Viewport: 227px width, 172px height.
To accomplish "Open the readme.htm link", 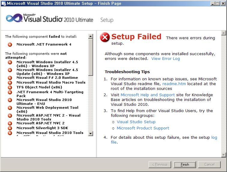I will pos(174,84).
